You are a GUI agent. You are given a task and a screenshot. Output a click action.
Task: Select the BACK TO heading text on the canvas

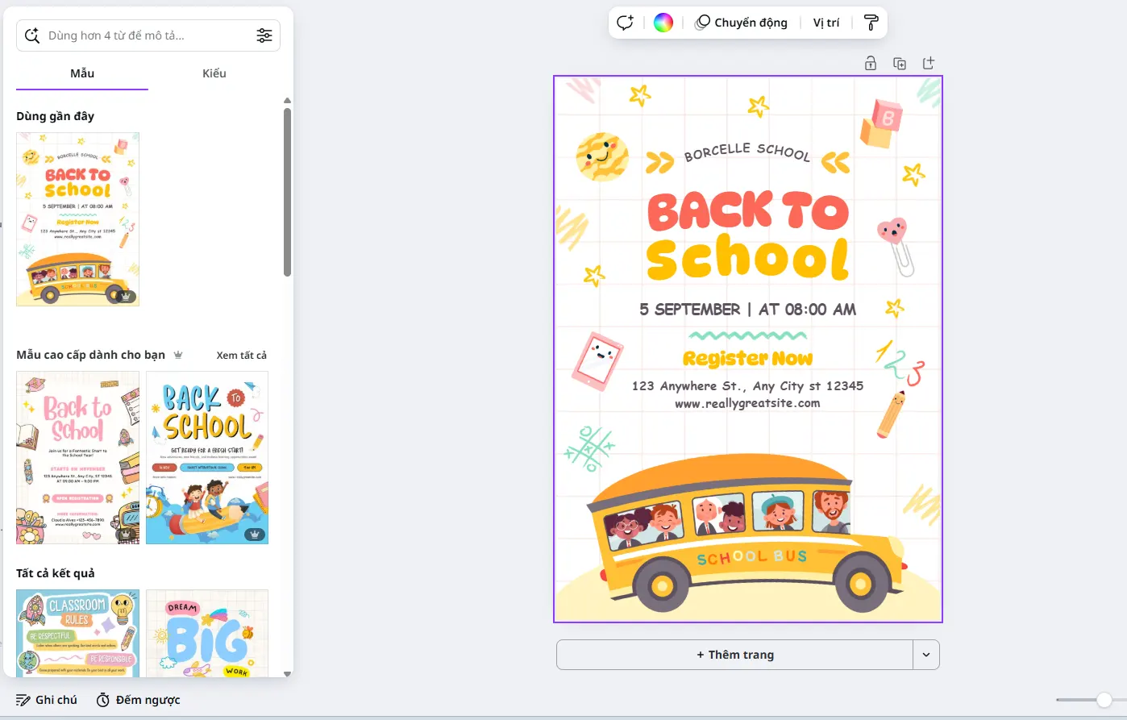[748, 212]
